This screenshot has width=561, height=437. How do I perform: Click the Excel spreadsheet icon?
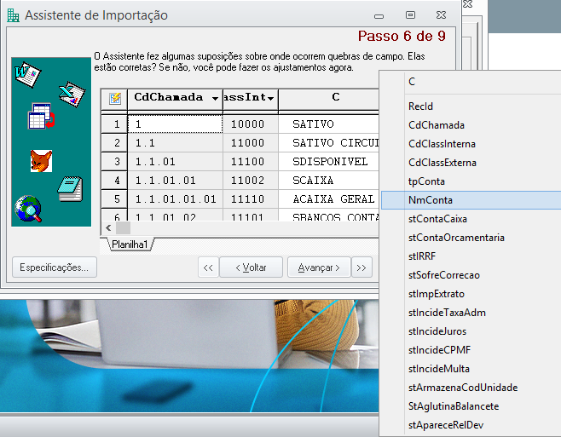pyautogui.click(x=72, y=94)
